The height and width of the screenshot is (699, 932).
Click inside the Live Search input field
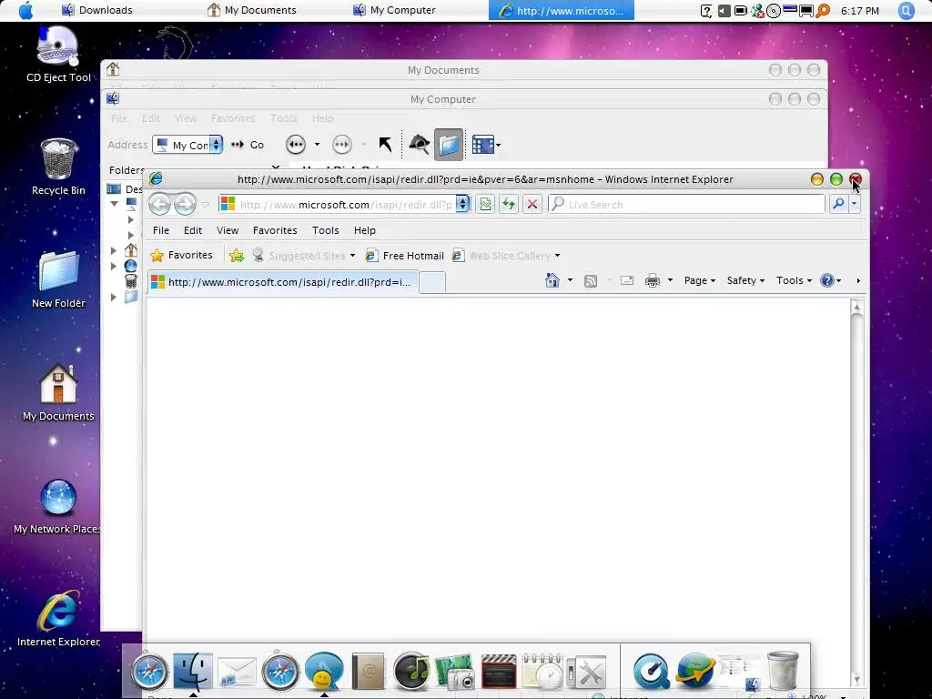686,205
